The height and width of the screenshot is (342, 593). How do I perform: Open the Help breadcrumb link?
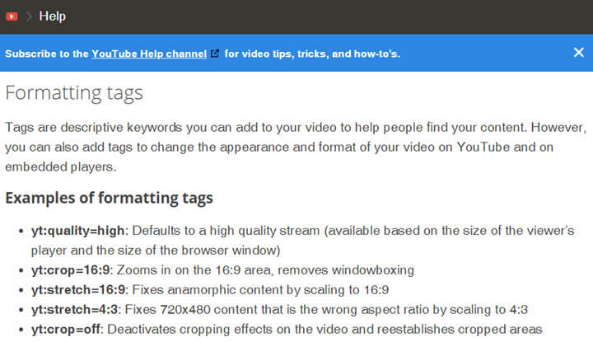click(x=52, y=16)
